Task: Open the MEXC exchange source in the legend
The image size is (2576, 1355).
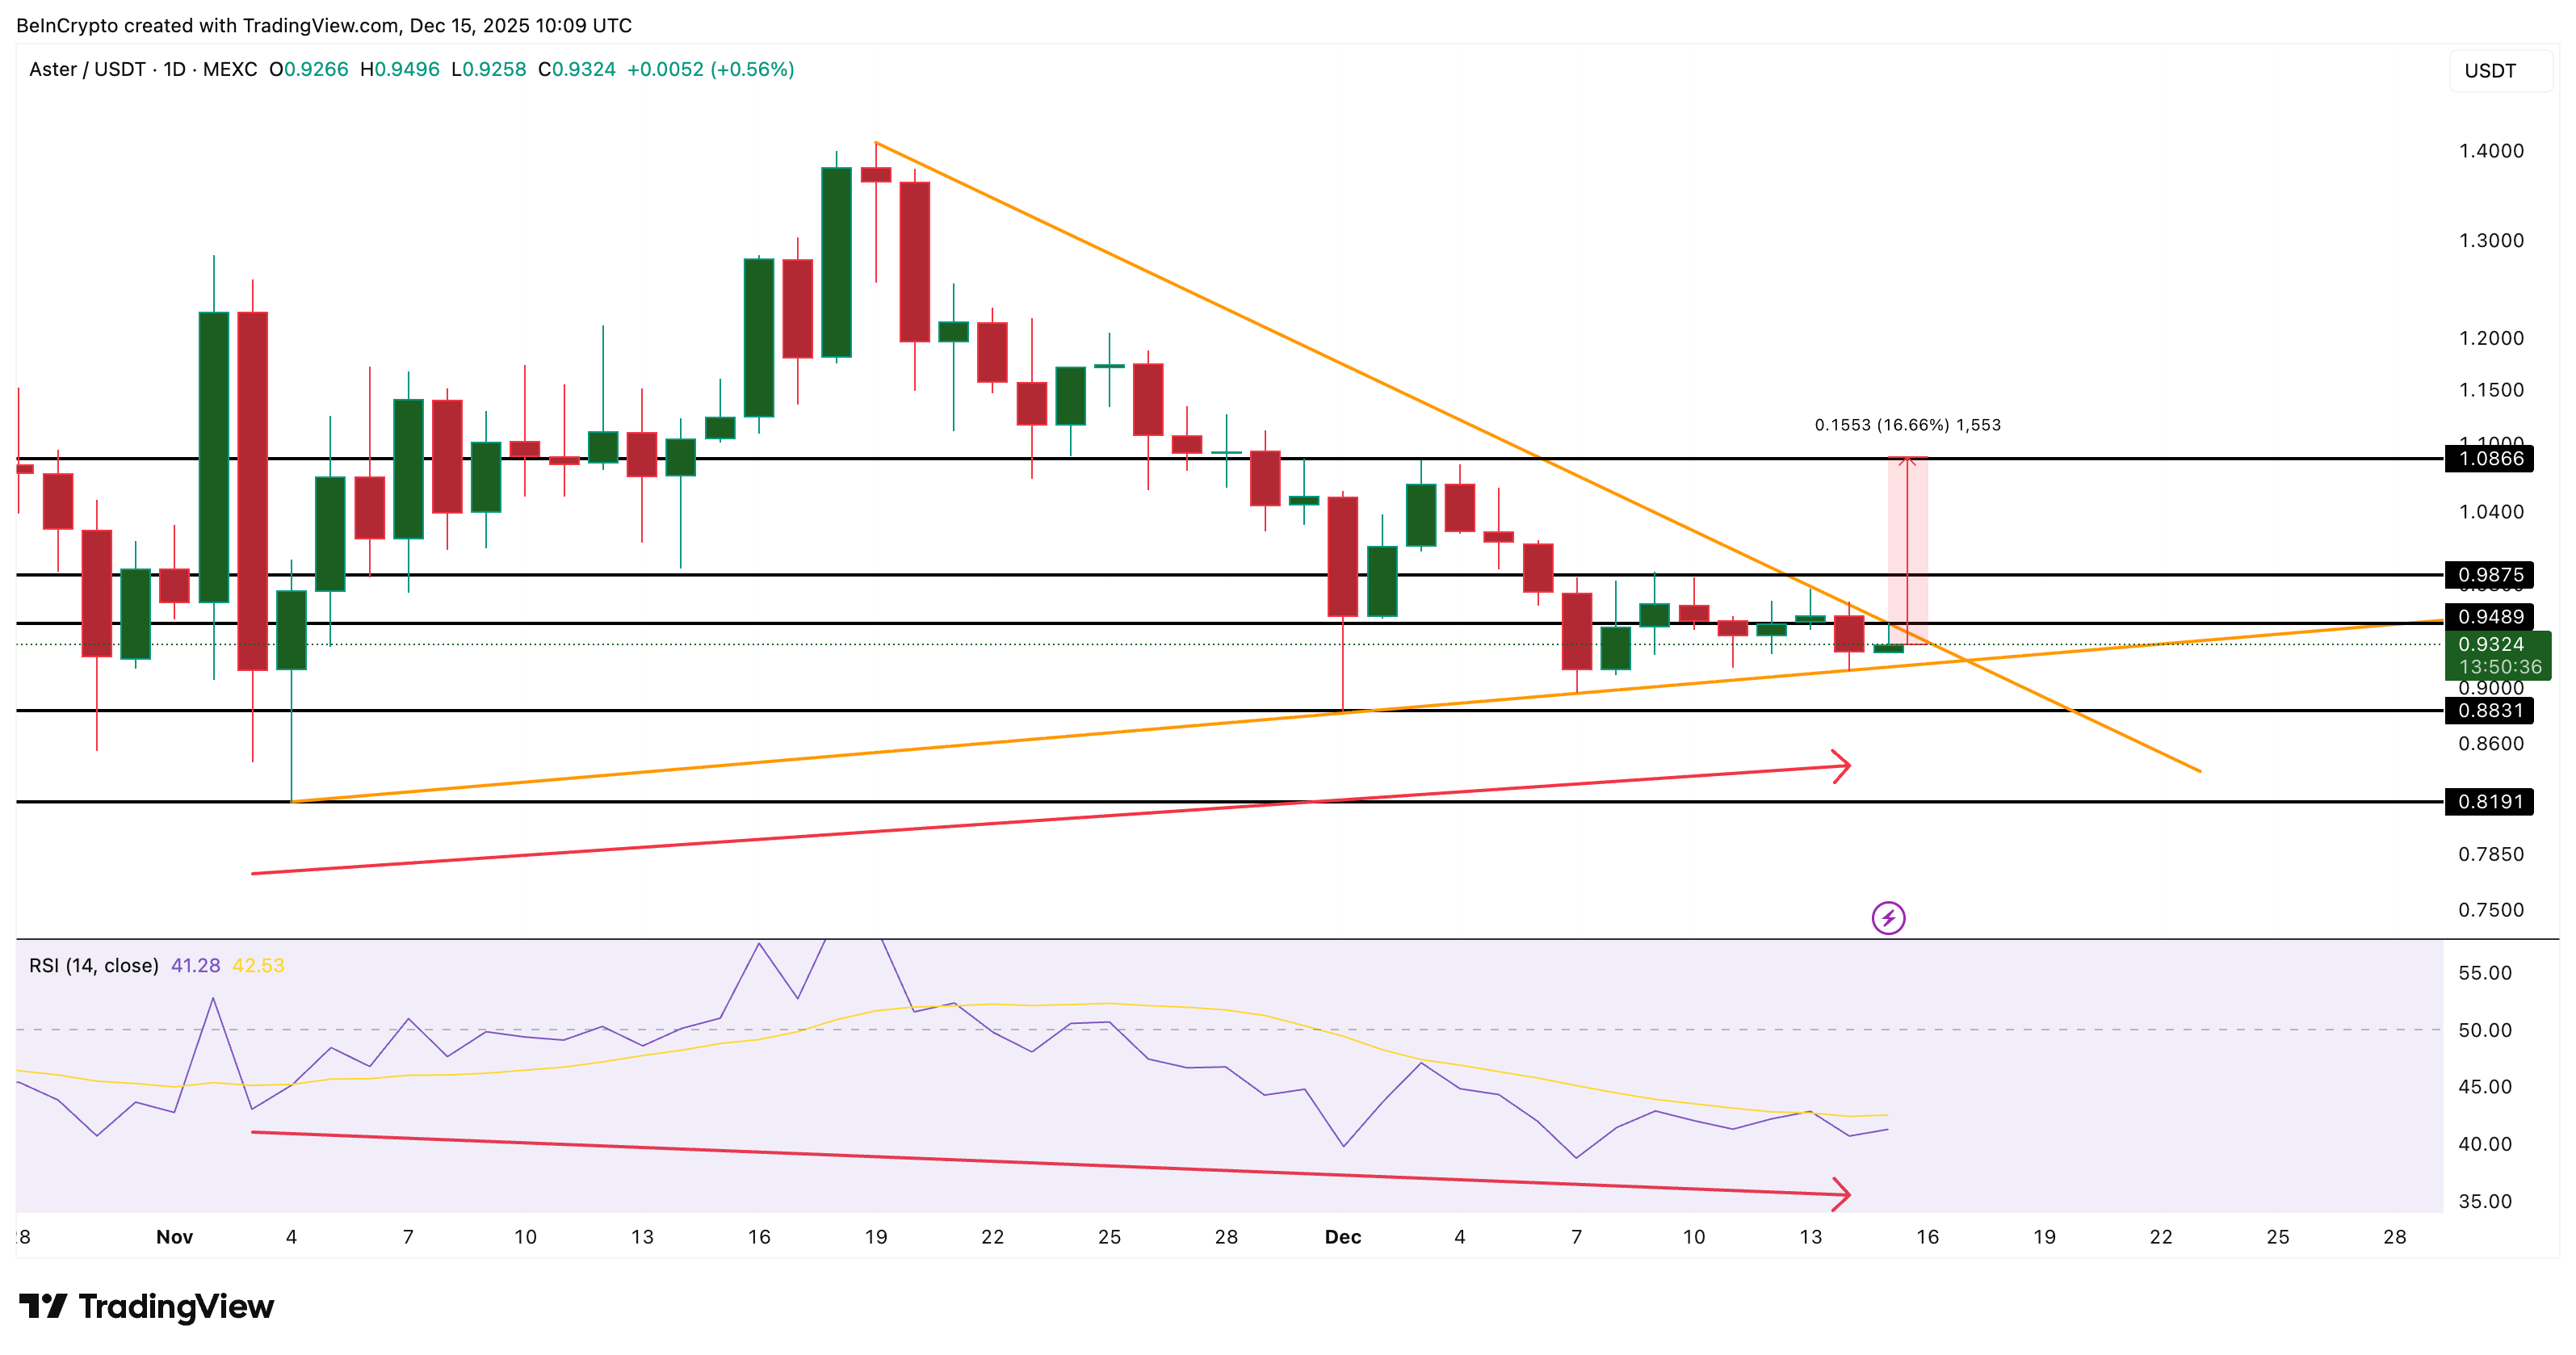Action: (232, 69)
